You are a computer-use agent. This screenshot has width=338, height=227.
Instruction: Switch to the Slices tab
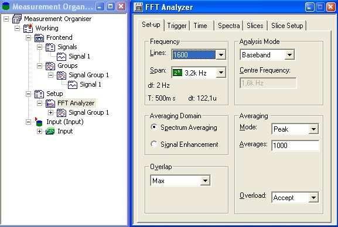tap(255, 26)
